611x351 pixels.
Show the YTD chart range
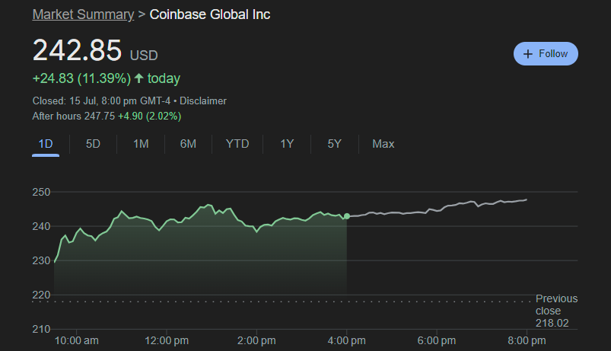tap(237, 144)
